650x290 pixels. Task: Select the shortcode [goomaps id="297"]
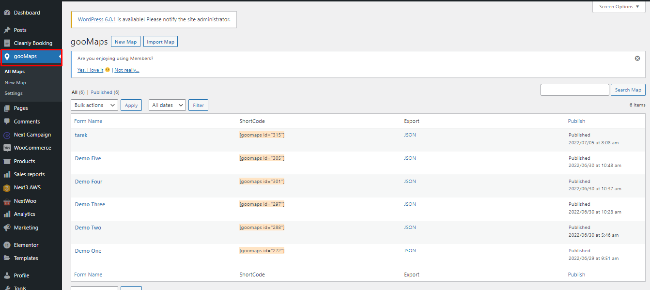262,204
